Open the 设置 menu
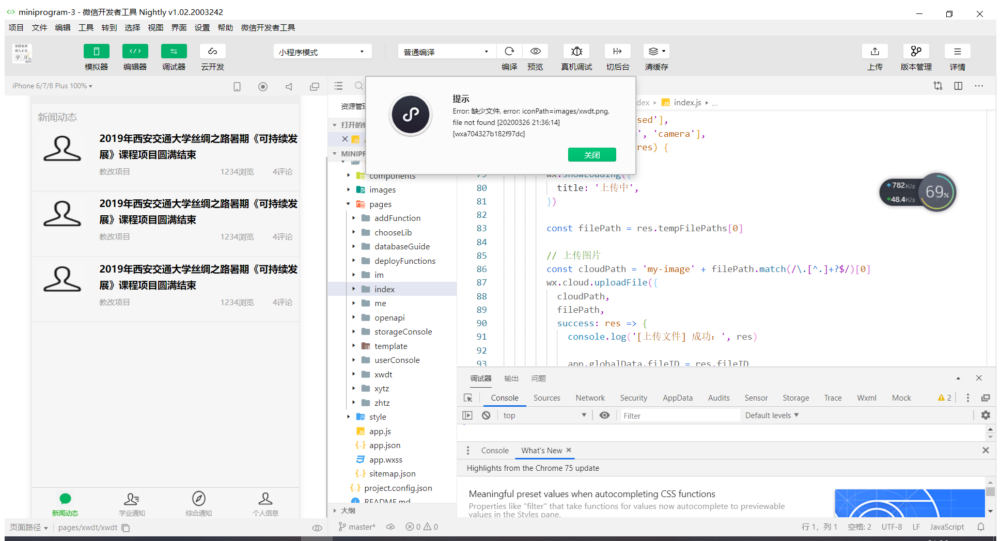 202,28
